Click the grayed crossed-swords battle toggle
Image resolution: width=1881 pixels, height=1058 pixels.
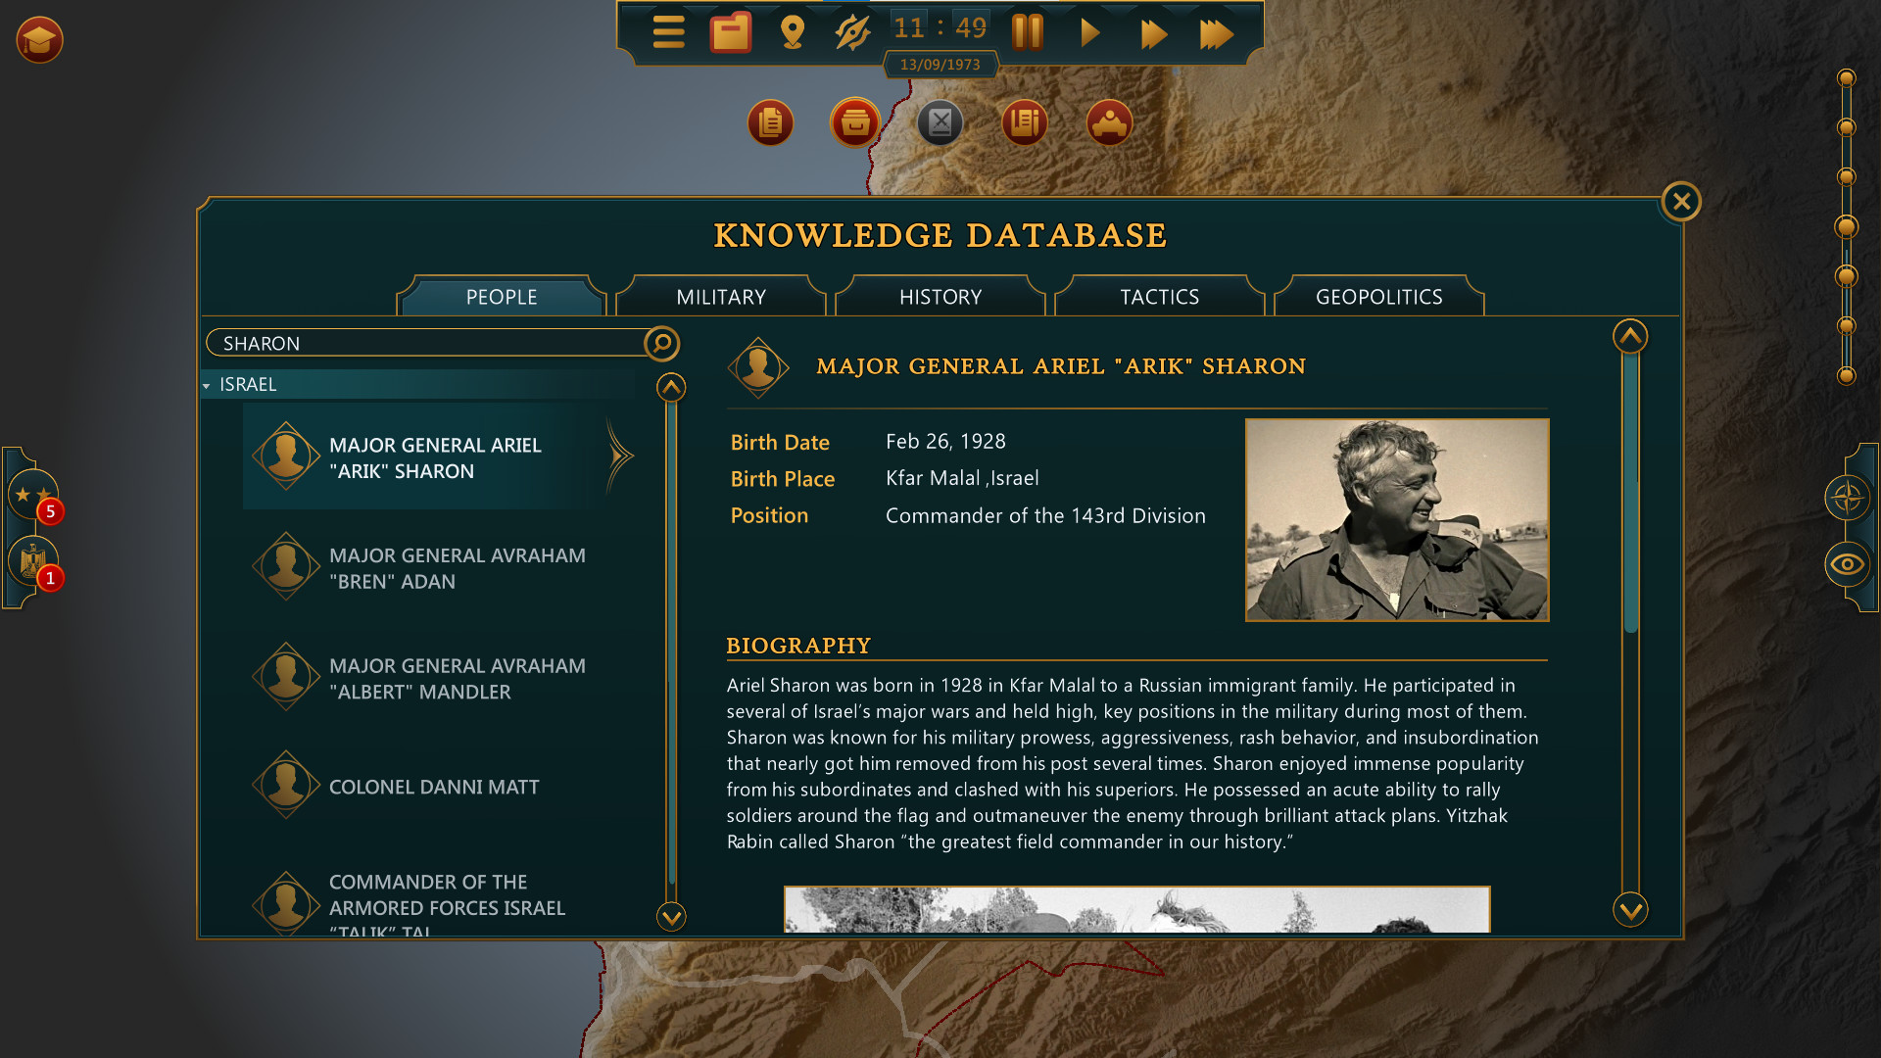pos(940,123)
